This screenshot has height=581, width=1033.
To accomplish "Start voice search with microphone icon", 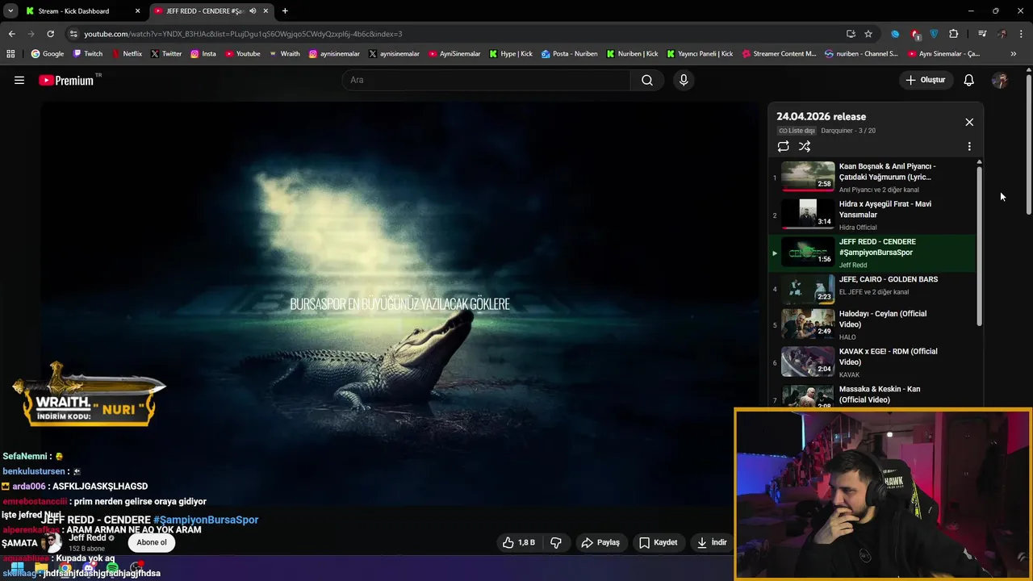I will (684, 80).
